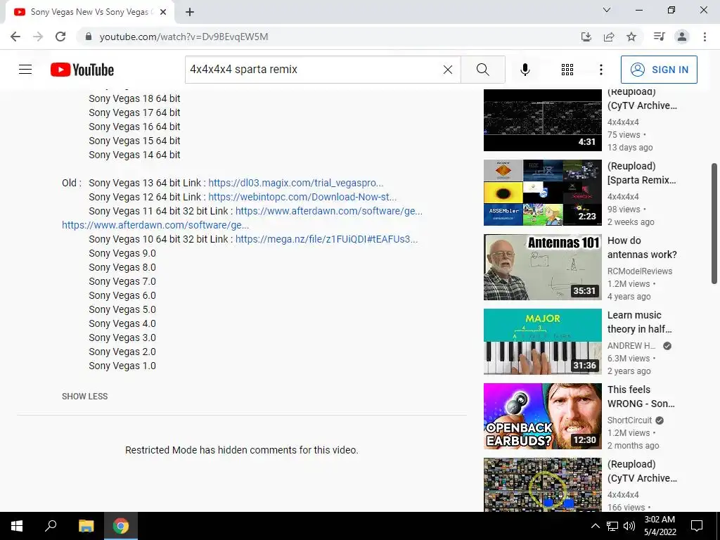Open Windows taskbar search

51,526
